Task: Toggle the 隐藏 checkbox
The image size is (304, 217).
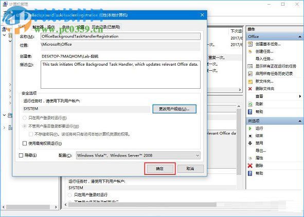Action: 21,155
